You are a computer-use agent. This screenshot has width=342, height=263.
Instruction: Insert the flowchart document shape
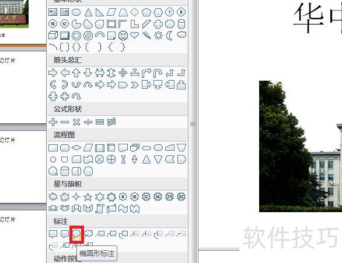pos(123,148)
